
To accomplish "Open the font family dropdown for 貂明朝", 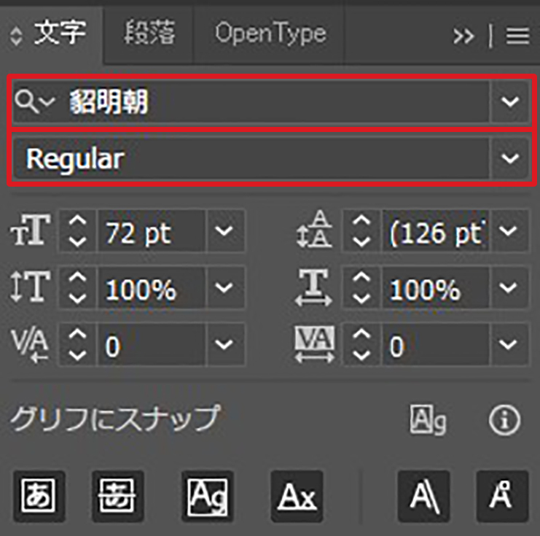I will (x=510, y=102).
